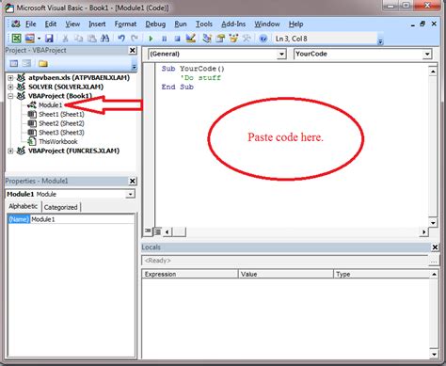
Task: Click Toggle Folders icon in Project panel
Action: (43, 63)
